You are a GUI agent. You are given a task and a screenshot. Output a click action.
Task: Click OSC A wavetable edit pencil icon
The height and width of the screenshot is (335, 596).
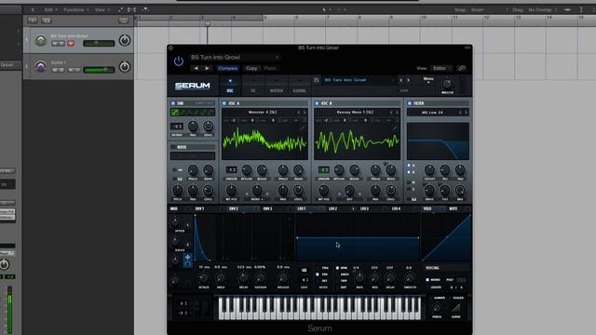click(x=302, y=128)
